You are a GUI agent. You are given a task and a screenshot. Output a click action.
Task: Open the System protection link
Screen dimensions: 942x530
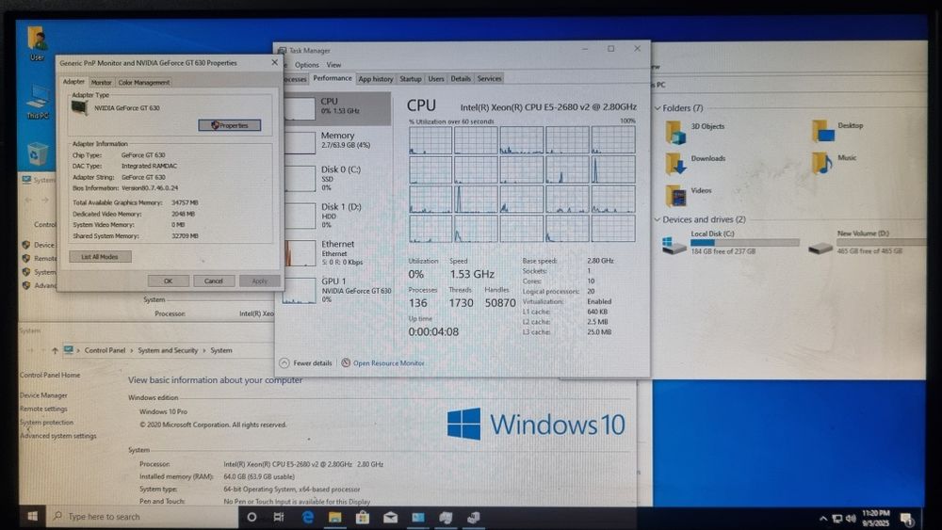pos(46,423)
